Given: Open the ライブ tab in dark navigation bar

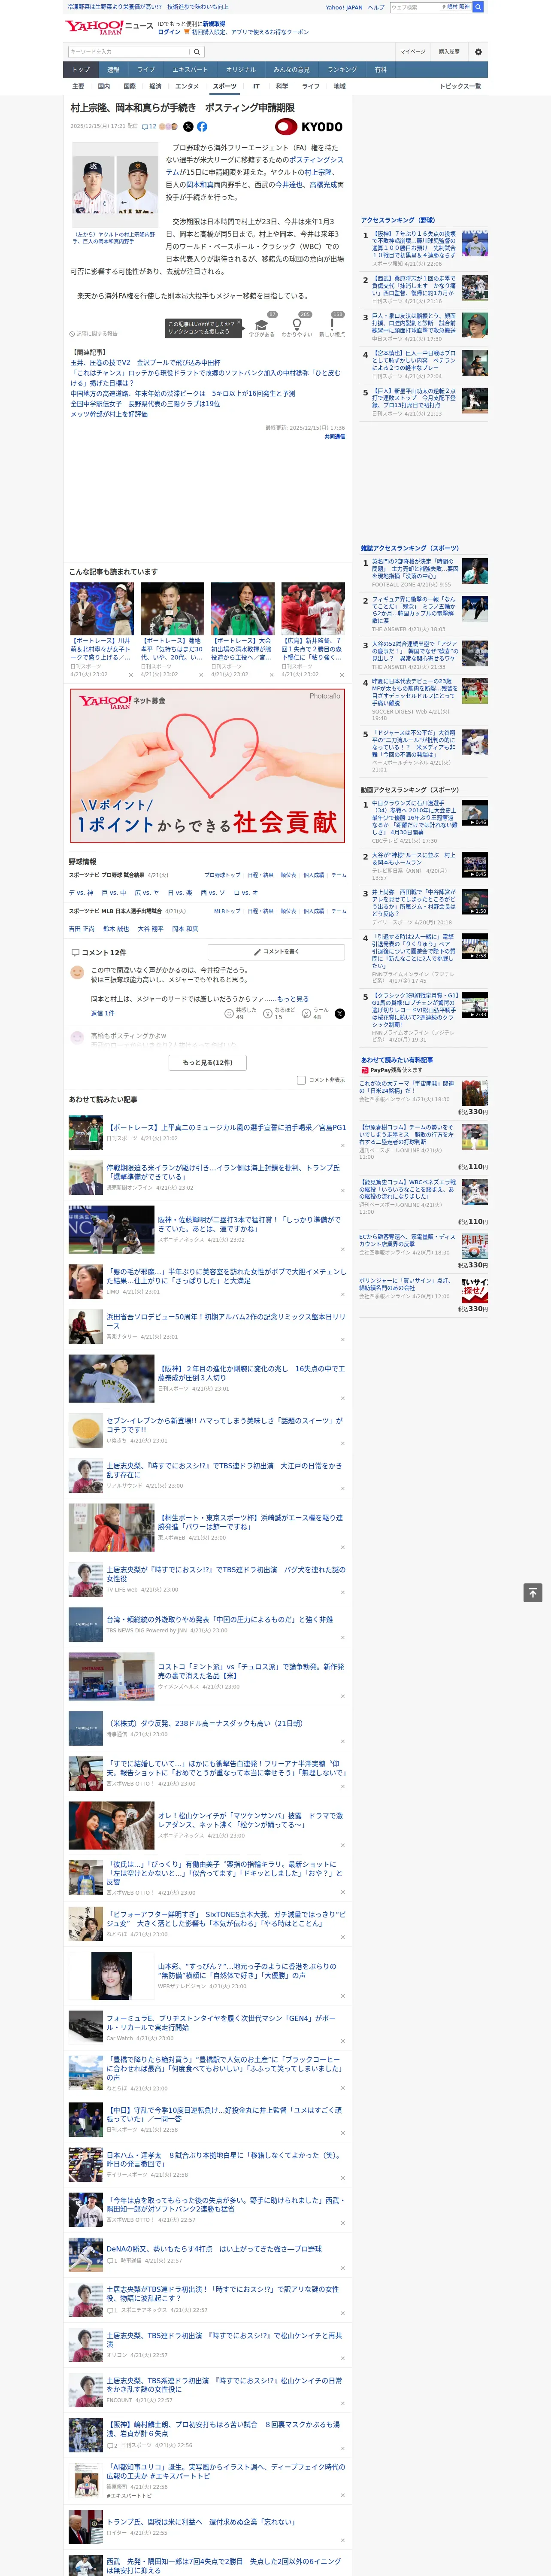Looking at the screenshot, I should pyautogui.click(x=146, y=70).
